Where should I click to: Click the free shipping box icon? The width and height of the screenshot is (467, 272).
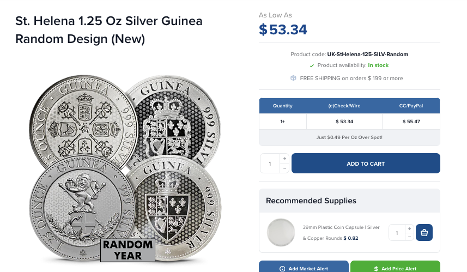tap(293, 78)
